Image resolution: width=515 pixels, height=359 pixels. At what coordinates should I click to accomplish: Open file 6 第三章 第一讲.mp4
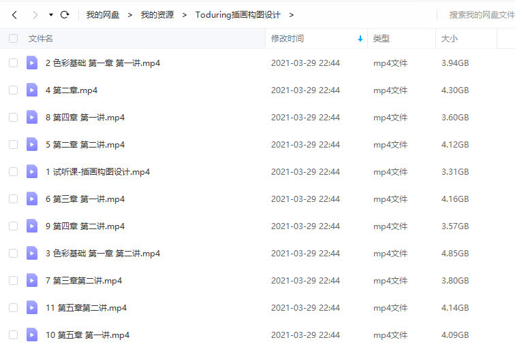[85, 199]
